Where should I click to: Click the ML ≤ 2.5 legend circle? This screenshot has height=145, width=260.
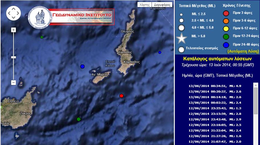tap(181, 15)
